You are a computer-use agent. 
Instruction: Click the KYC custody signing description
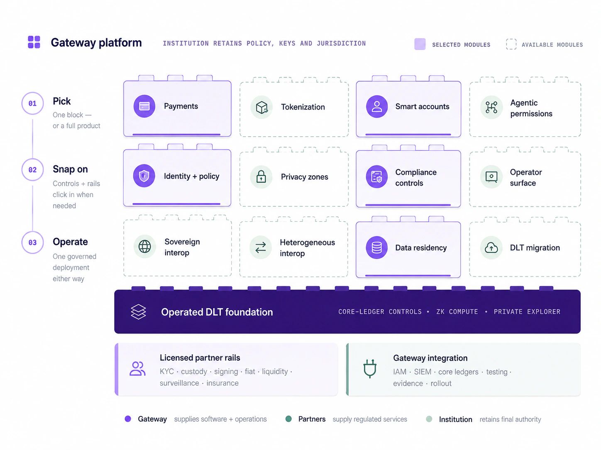[x=226, y=377]
